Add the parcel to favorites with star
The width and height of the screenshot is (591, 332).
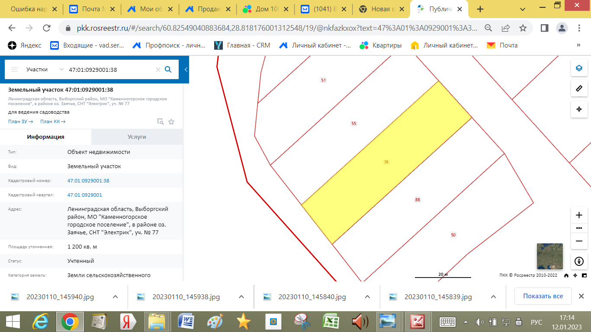171,122
